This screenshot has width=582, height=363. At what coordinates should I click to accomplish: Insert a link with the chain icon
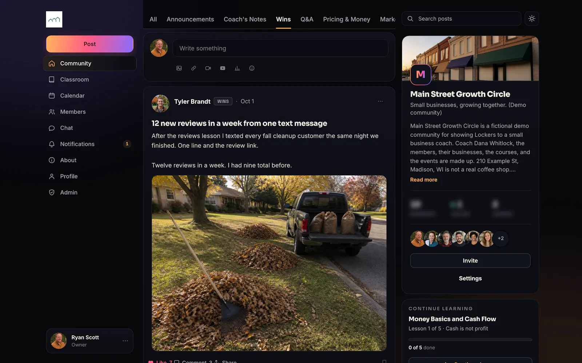pyautogui.click(x=194, y=68)
